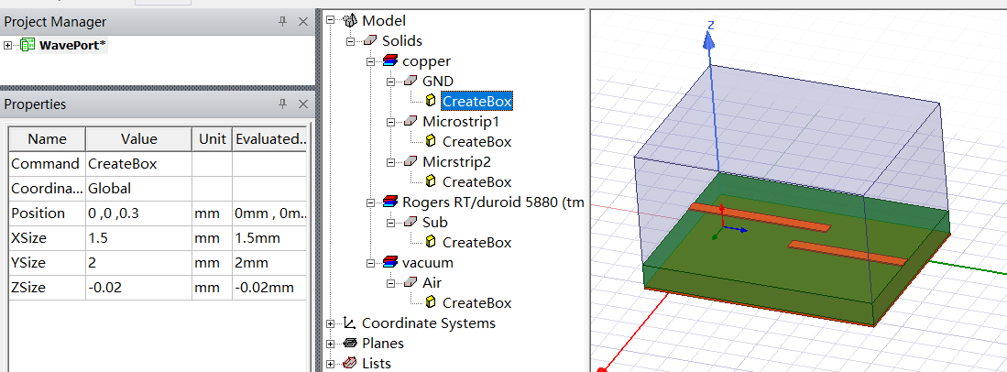Viewport: 1007px width, 372px height.
Task: Expand the Lists node
Action: tap(331, 364)
